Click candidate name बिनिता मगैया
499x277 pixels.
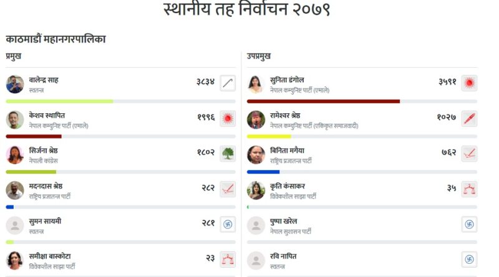click(x=288, y=150)
